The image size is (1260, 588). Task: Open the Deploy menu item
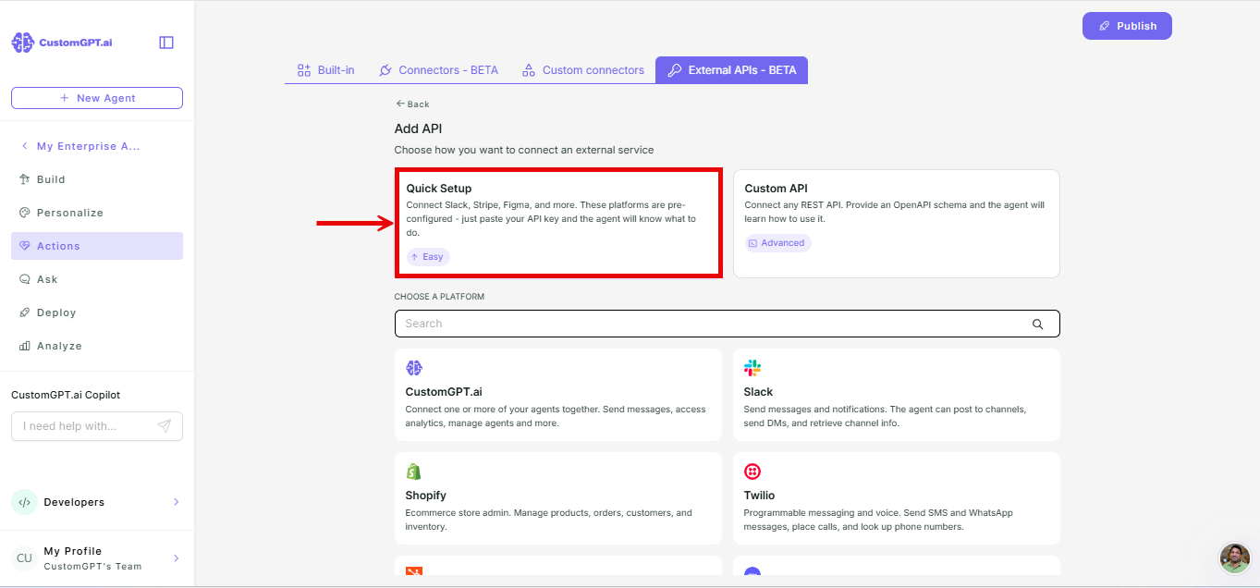(97, 312)
